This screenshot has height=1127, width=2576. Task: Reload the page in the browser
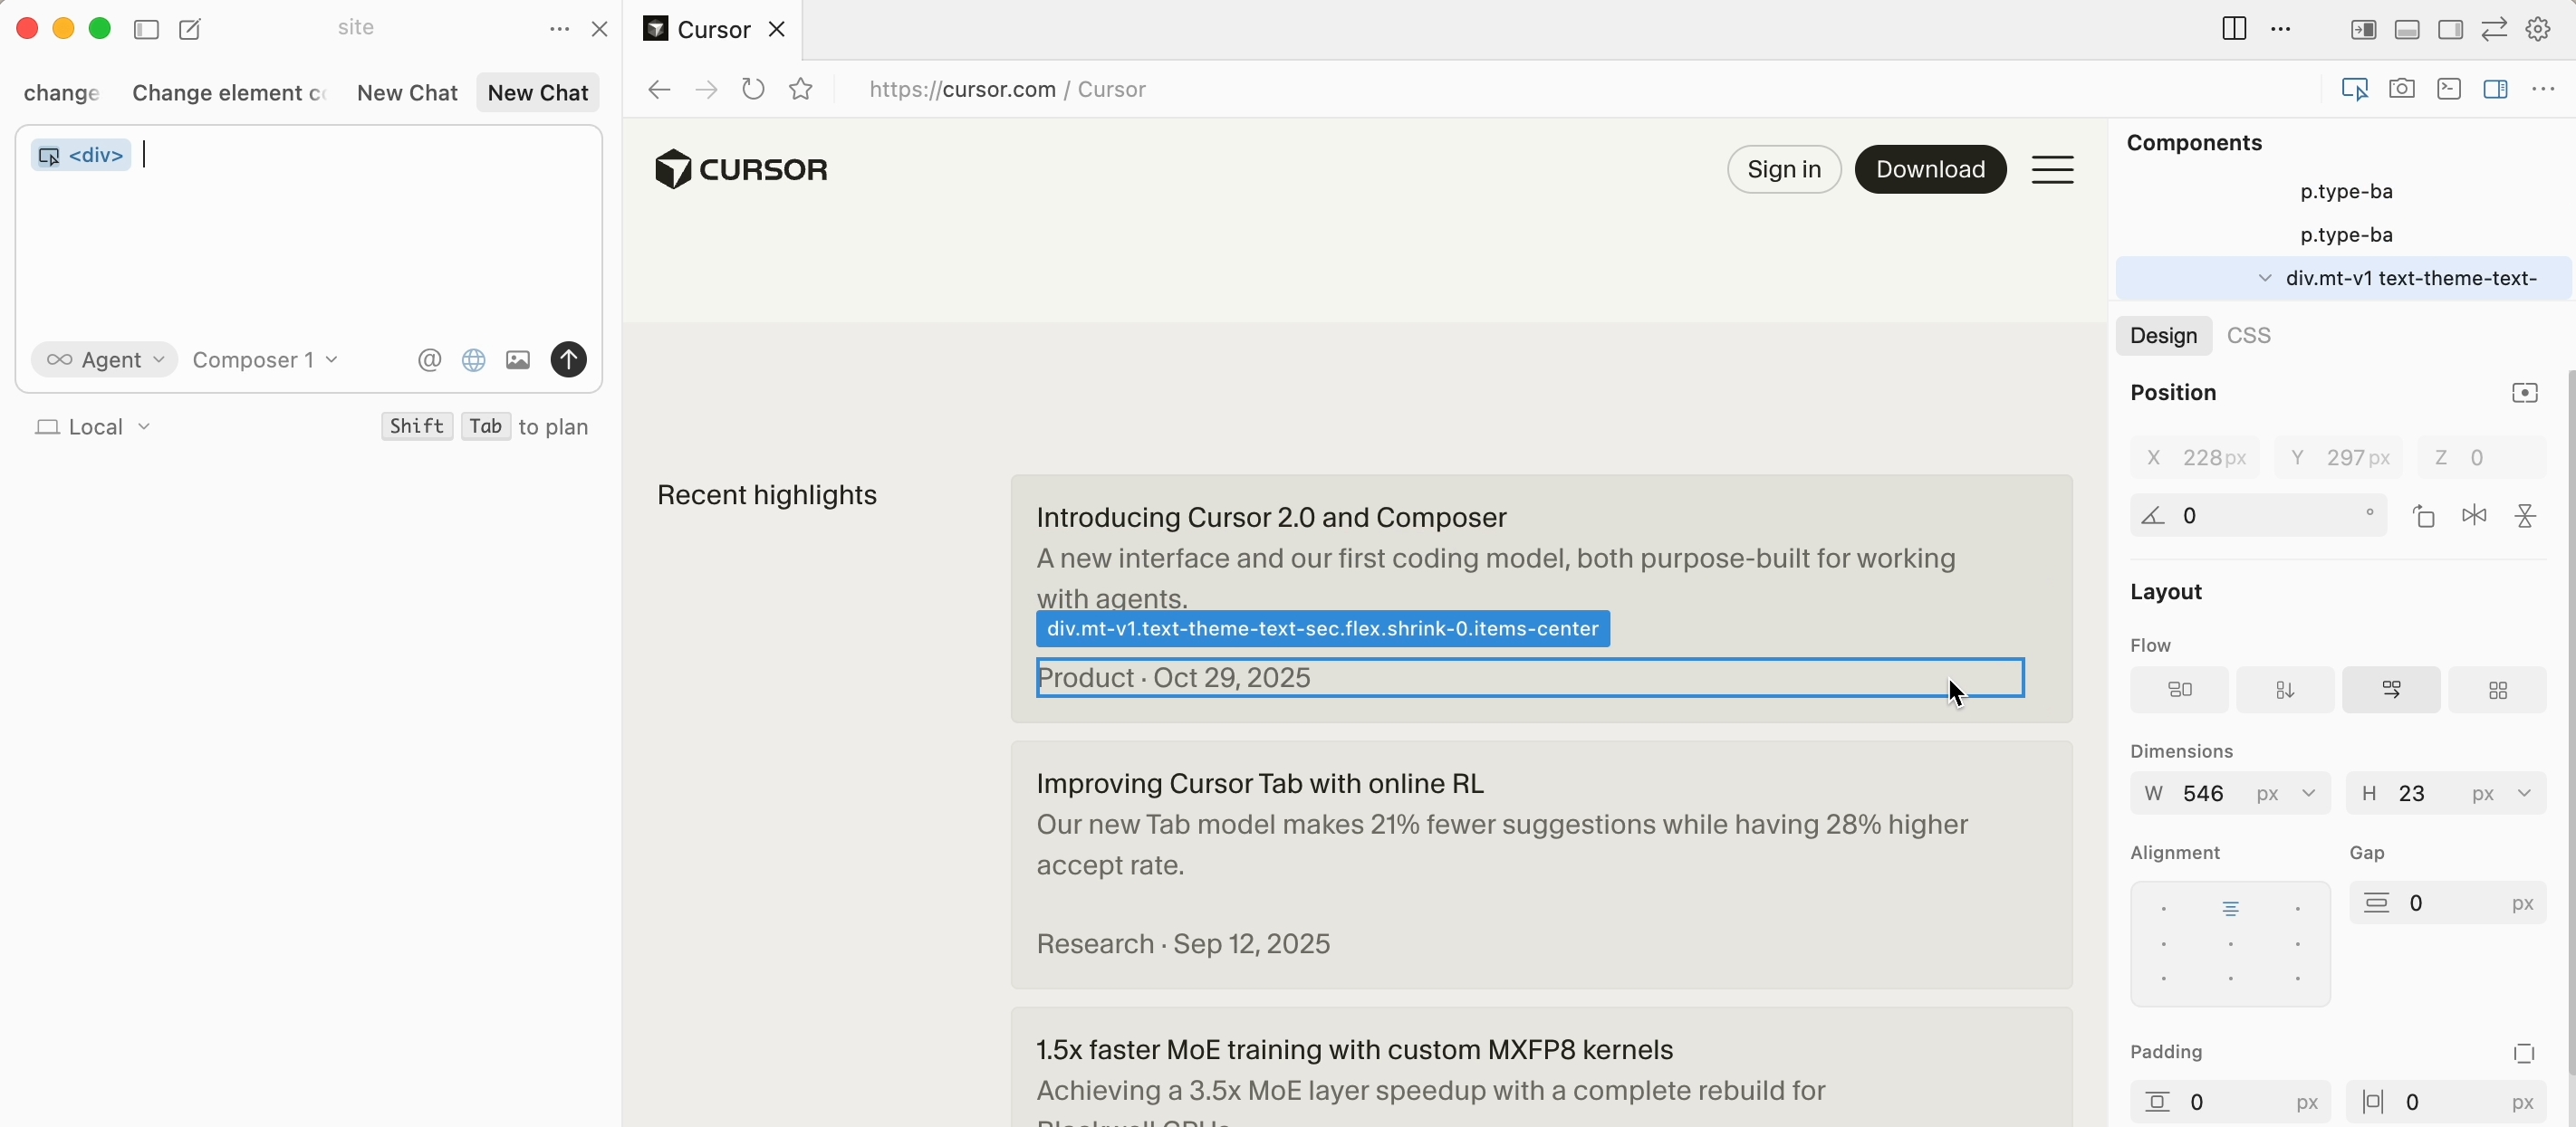pos(753,90)
